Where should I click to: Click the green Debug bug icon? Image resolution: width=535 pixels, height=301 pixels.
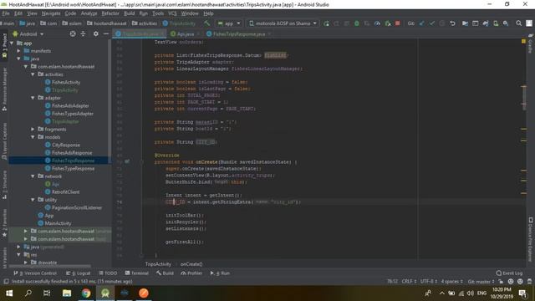(357, 23)
